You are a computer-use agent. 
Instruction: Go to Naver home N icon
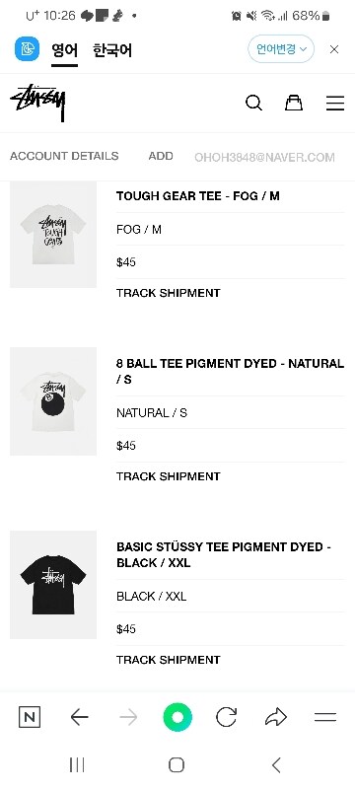pos(30,717)
